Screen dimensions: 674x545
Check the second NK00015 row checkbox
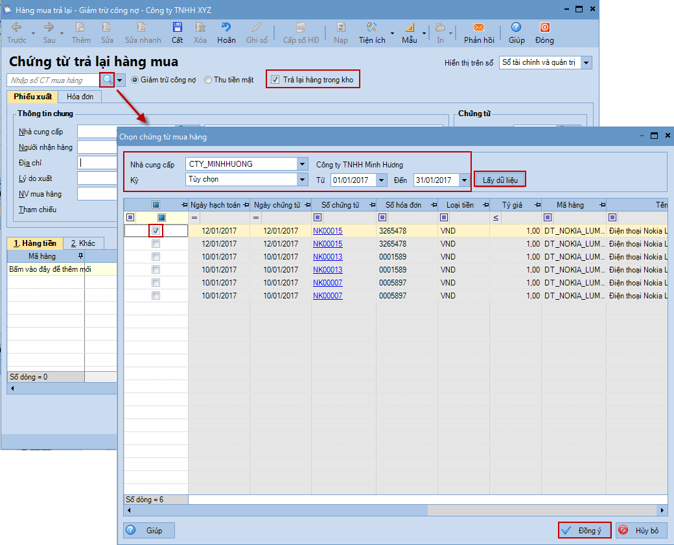pyautogui.click(x=156, y=244)
